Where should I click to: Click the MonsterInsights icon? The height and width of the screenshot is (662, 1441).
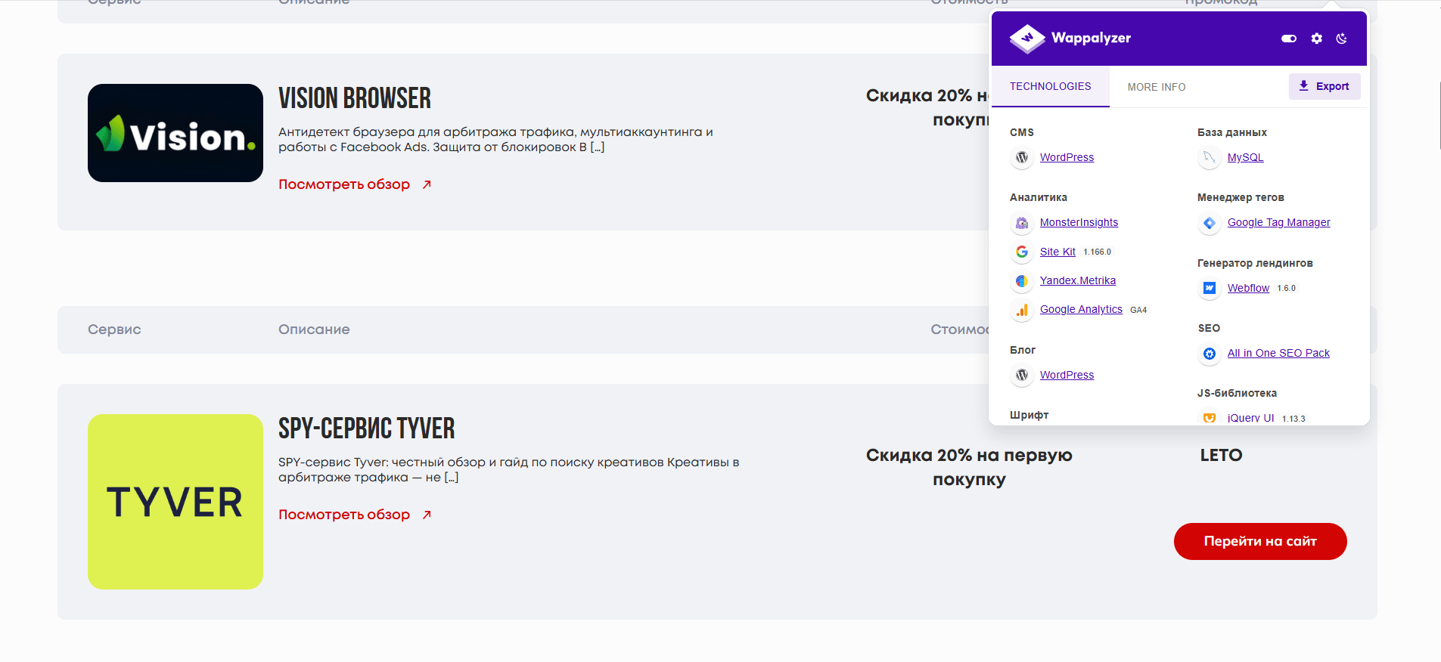click(1022, 223)
